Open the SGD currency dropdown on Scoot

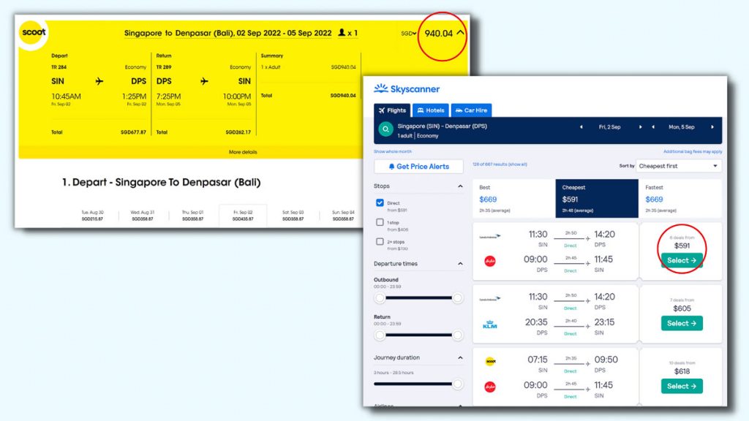point(409,34)
